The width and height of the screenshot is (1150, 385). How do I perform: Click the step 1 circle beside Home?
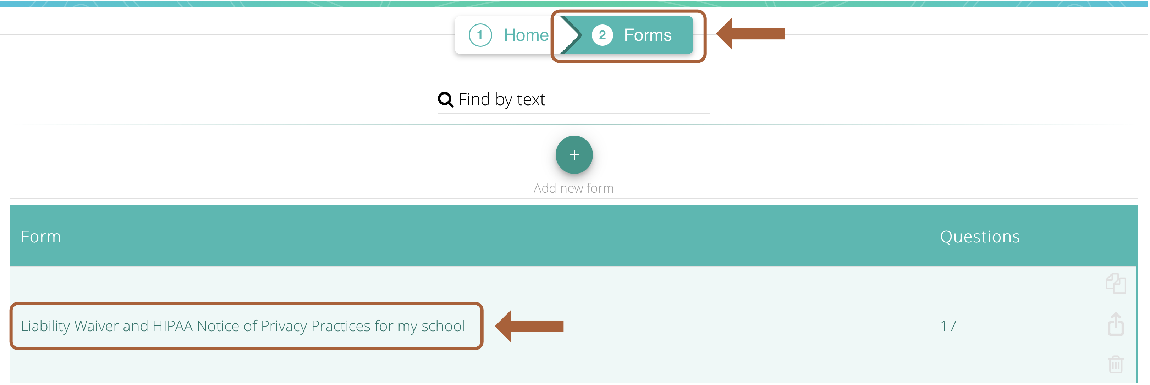click(480, 35)
